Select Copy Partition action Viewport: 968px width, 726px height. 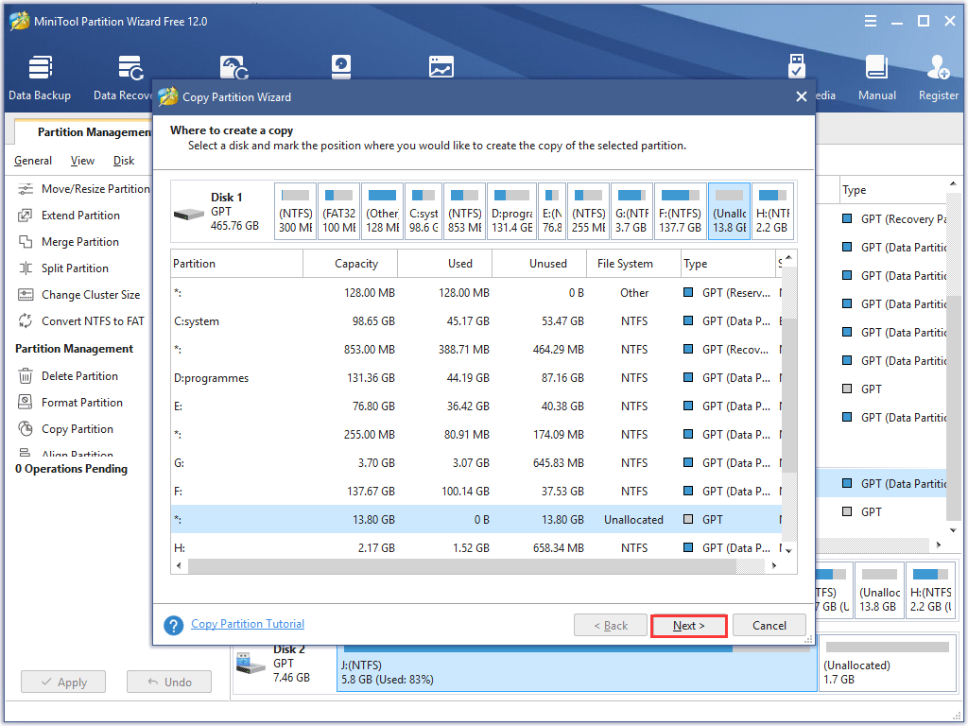point(65,429)
